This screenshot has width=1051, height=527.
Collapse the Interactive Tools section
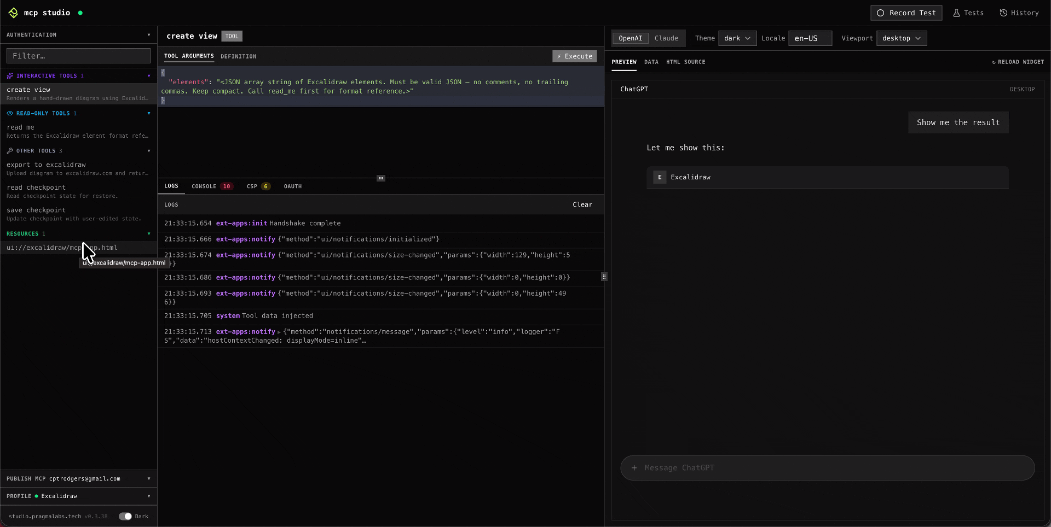pyautogui.click(x=149, y=76)
